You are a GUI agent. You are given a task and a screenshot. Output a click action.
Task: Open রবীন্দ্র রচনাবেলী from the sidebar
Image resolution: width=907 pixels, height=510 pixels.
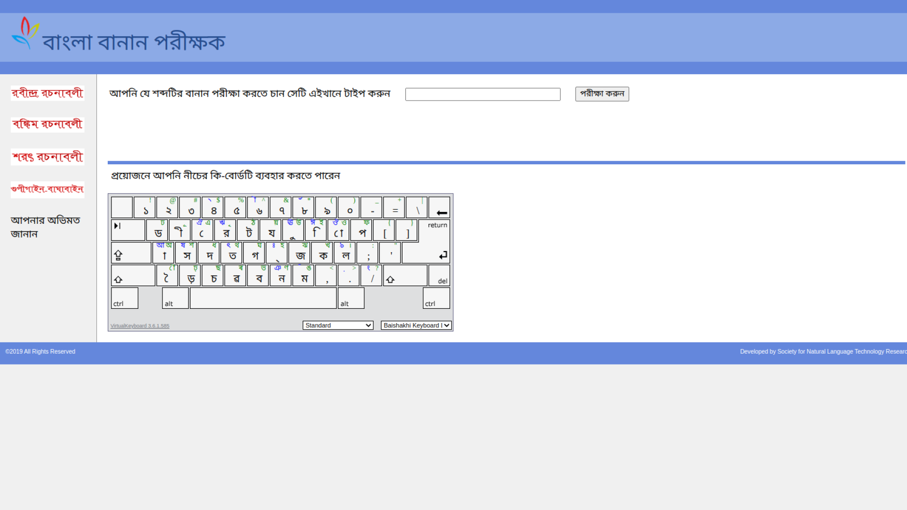(47, 93)
